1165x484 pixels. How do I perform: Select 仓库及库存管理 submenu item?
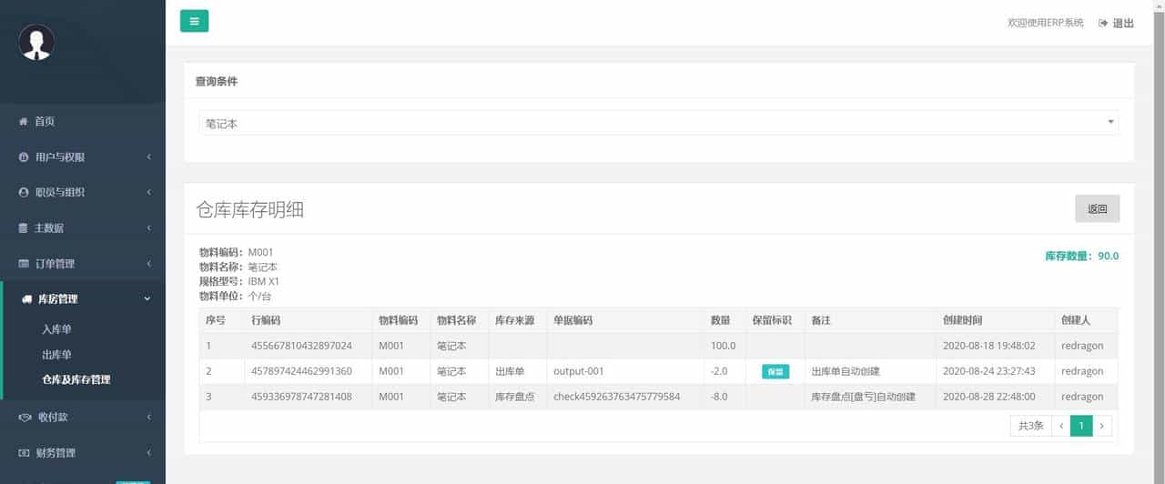tap(76, 379)
